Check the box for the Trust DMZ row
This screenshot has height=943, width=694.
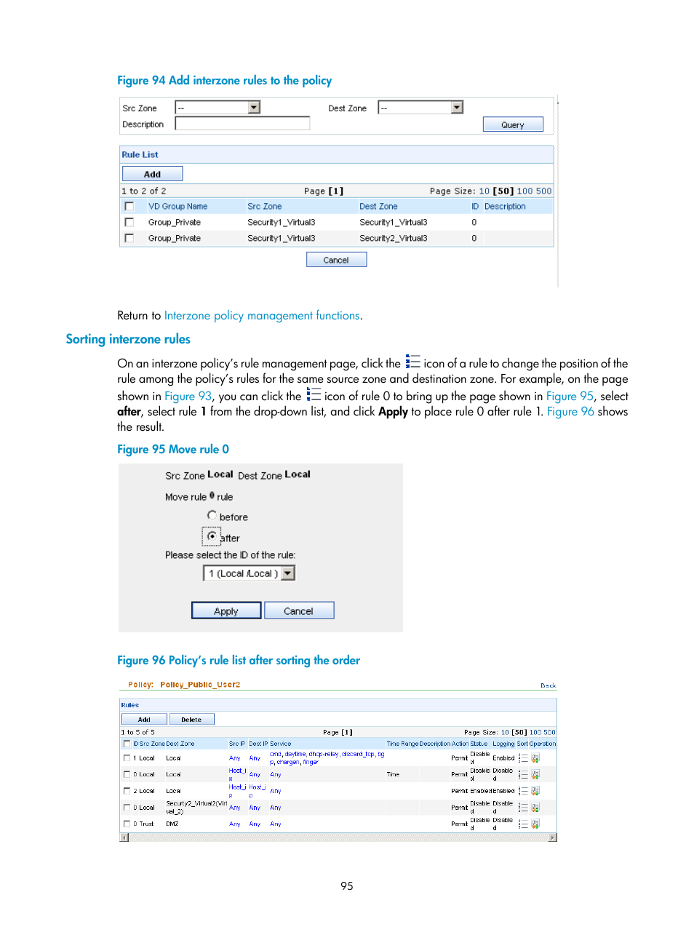[127, 824]
